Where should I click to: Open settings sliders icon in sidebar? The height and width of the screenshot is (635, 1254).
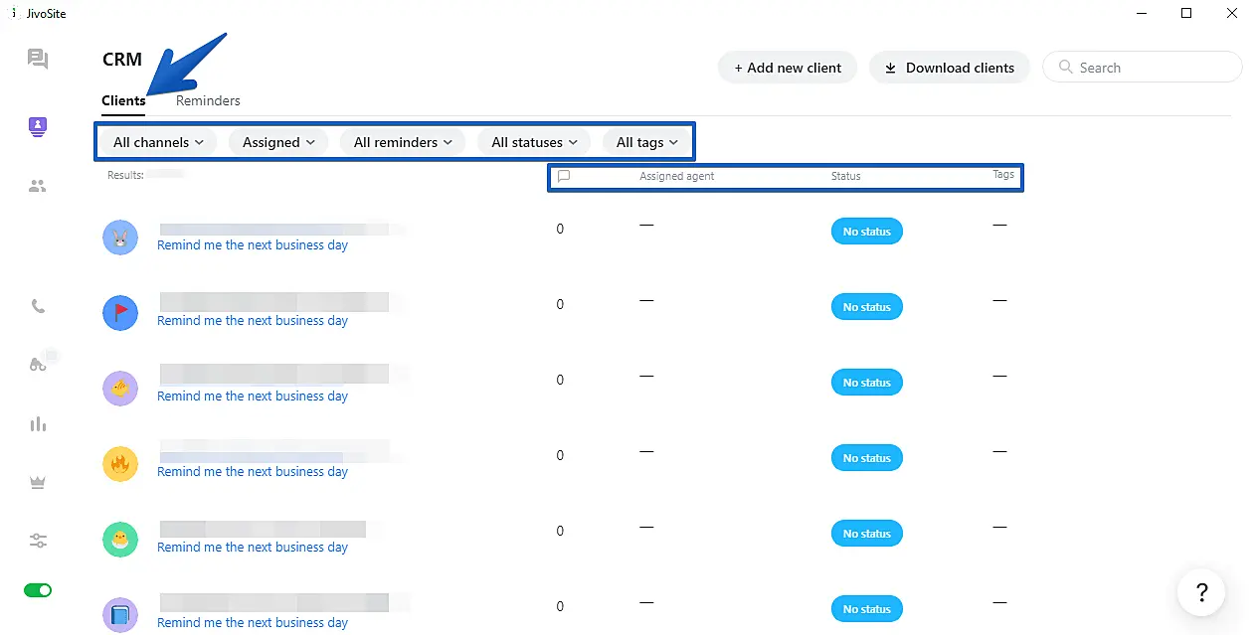click(38, 542)
